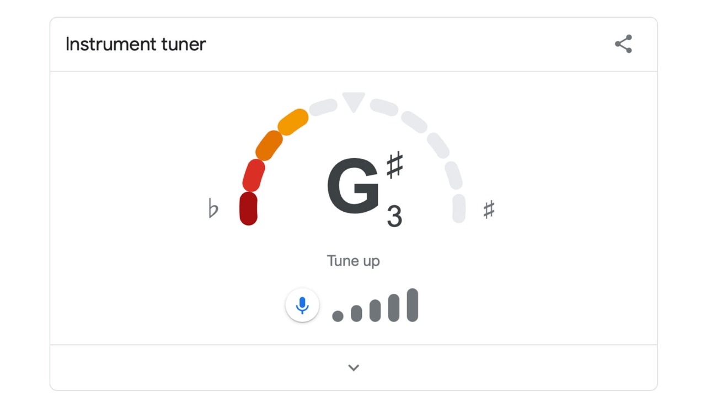Click the "Instrument tuner" title
The image size is (706, 397).
[x=136, y=44]
